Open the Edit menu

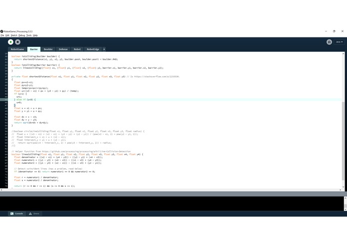(x=7, y=35)
